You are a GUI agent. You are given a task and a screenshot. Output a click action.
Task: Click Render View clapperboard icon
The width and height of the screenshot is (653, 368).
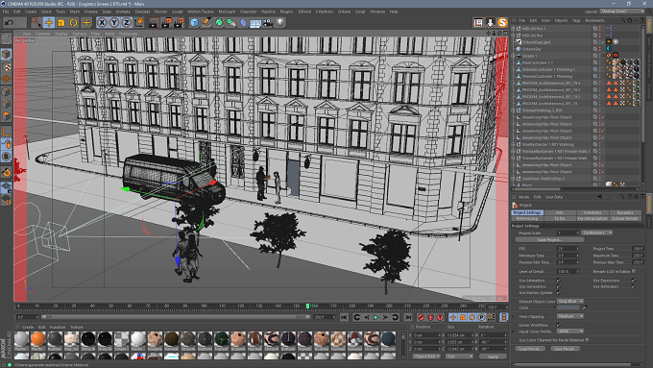coord(154,22)
